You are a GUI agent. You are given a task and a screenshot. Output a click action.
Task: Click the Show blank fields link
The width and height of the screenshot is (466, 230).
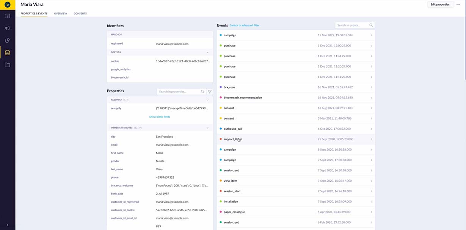click(159, 117)
